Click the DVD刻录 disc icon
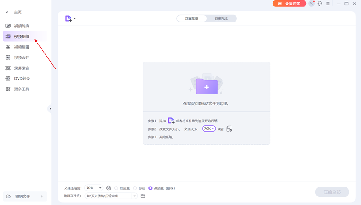The image size is (361, 205). (x=8, y=79)
